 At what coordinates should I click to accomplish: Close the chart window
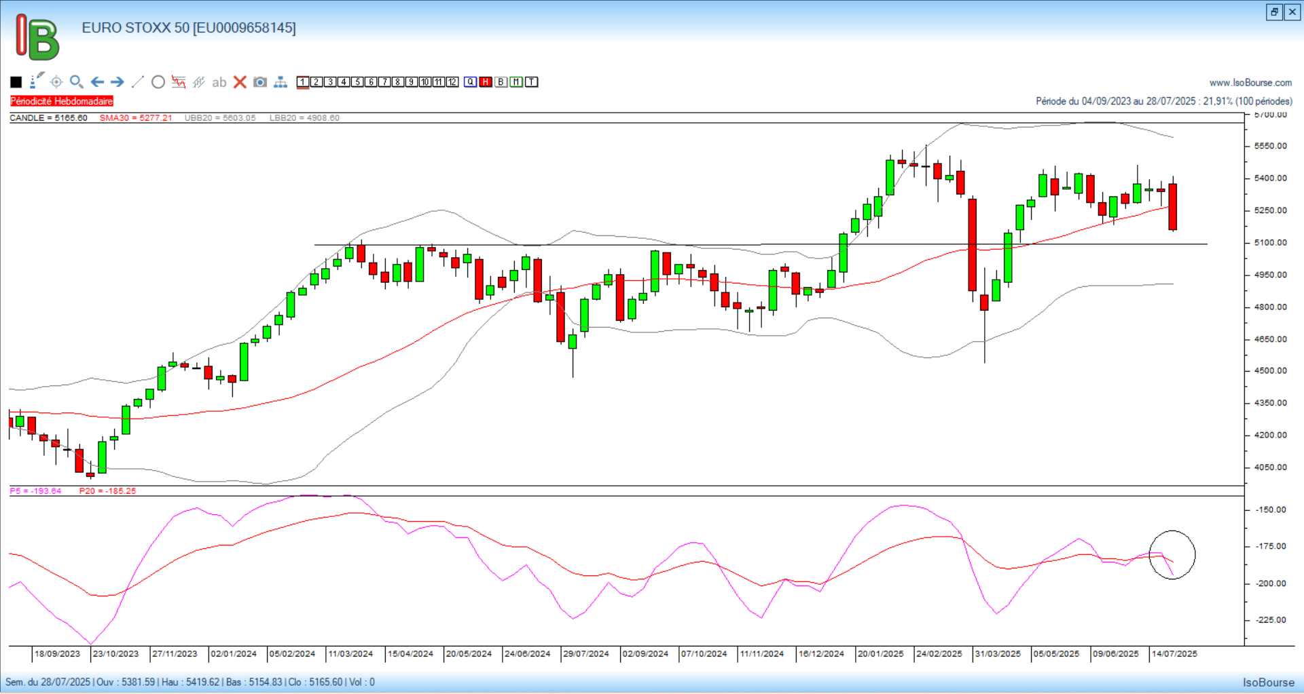click(1292, 12)
